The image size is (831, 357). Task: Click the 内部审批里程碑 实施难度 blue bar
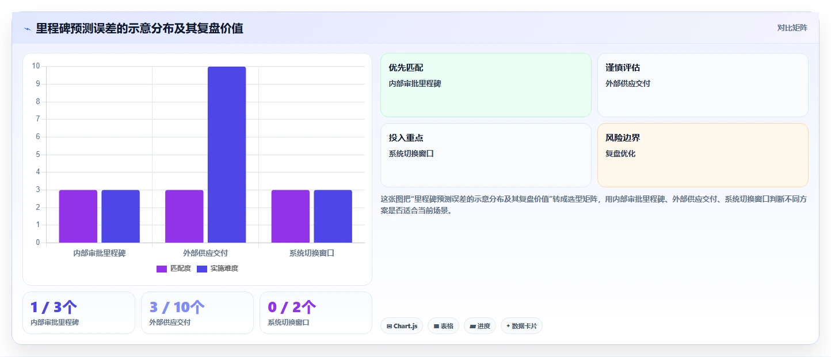click(x=121, y=216)
